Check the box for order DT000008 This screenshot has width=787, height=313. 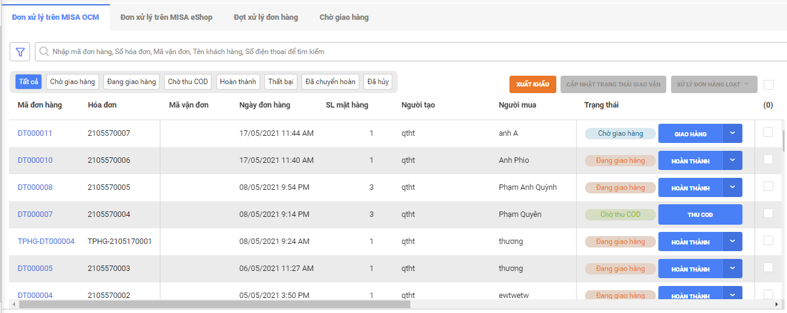point(768,187)
